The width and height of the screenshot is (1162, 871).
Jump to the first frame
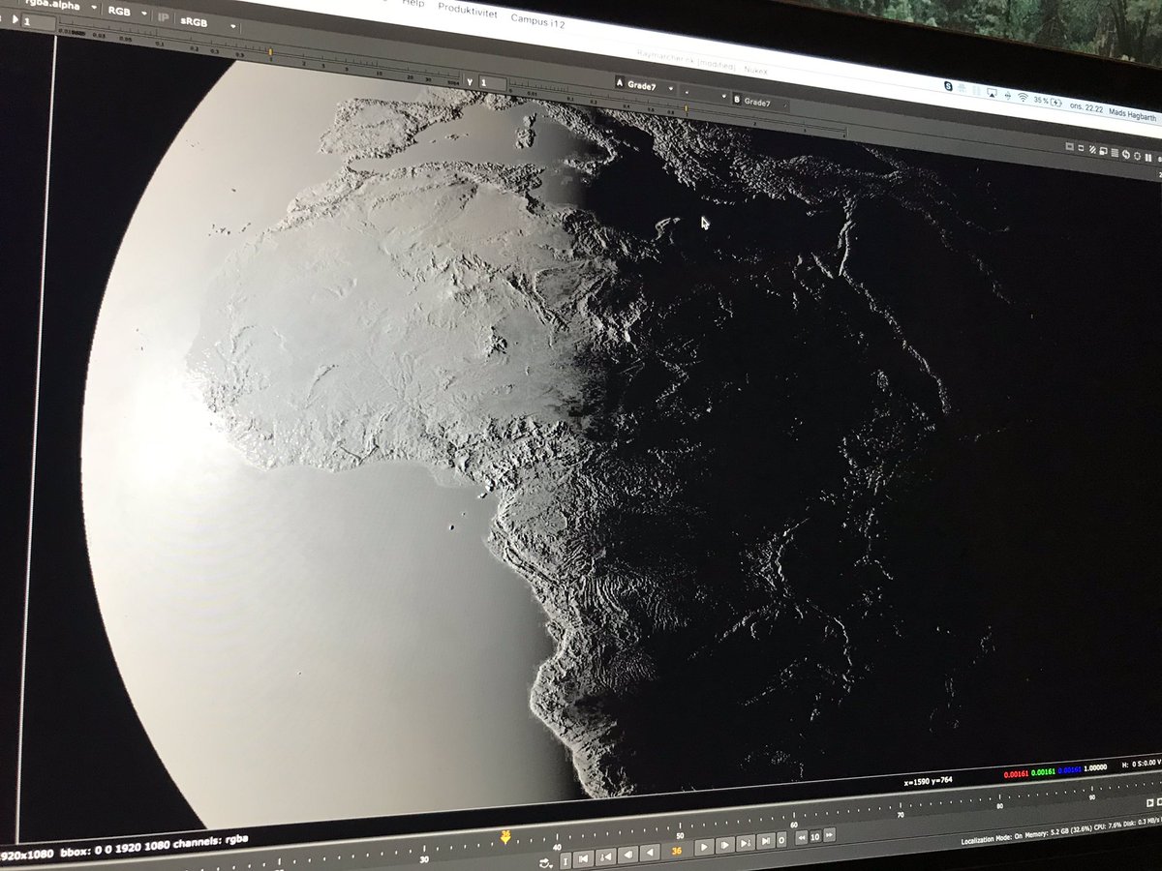tap(583, 858)
